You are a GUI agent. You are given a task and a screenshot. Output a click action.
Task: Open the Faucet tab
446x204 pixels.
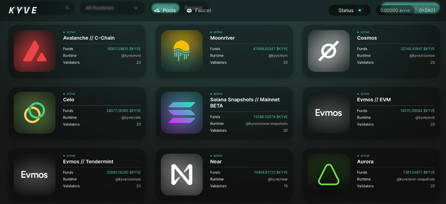(199, 11)
